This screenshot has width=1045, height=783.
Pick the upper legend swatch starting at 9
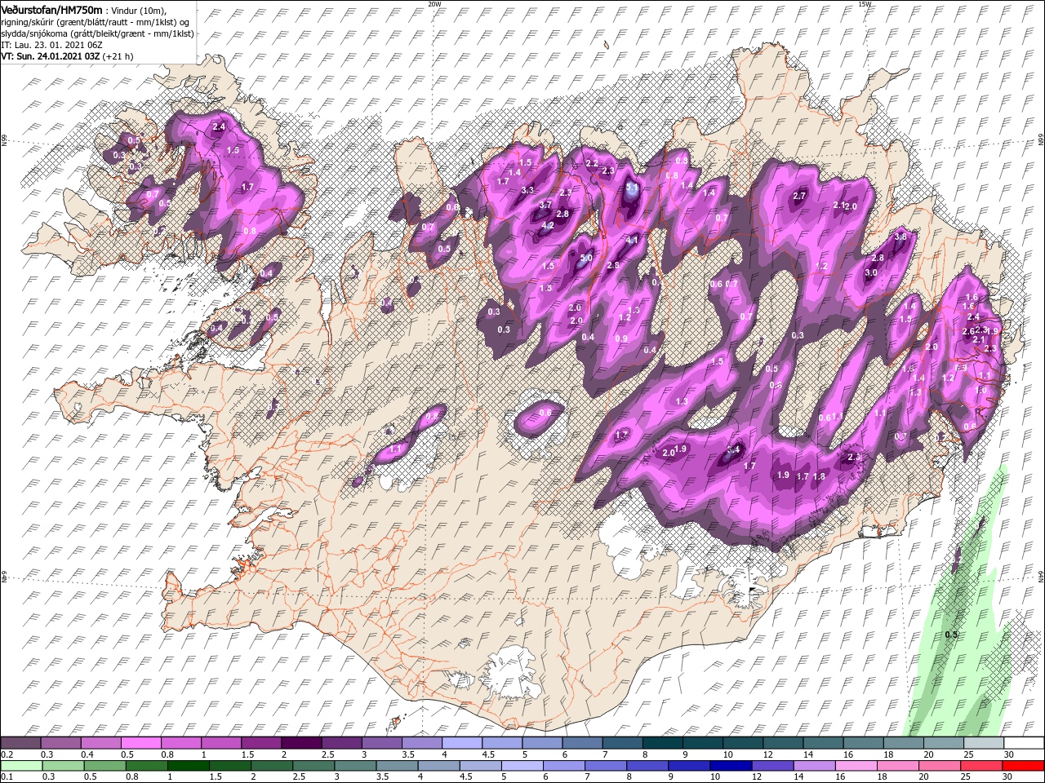tap(703, 743)
